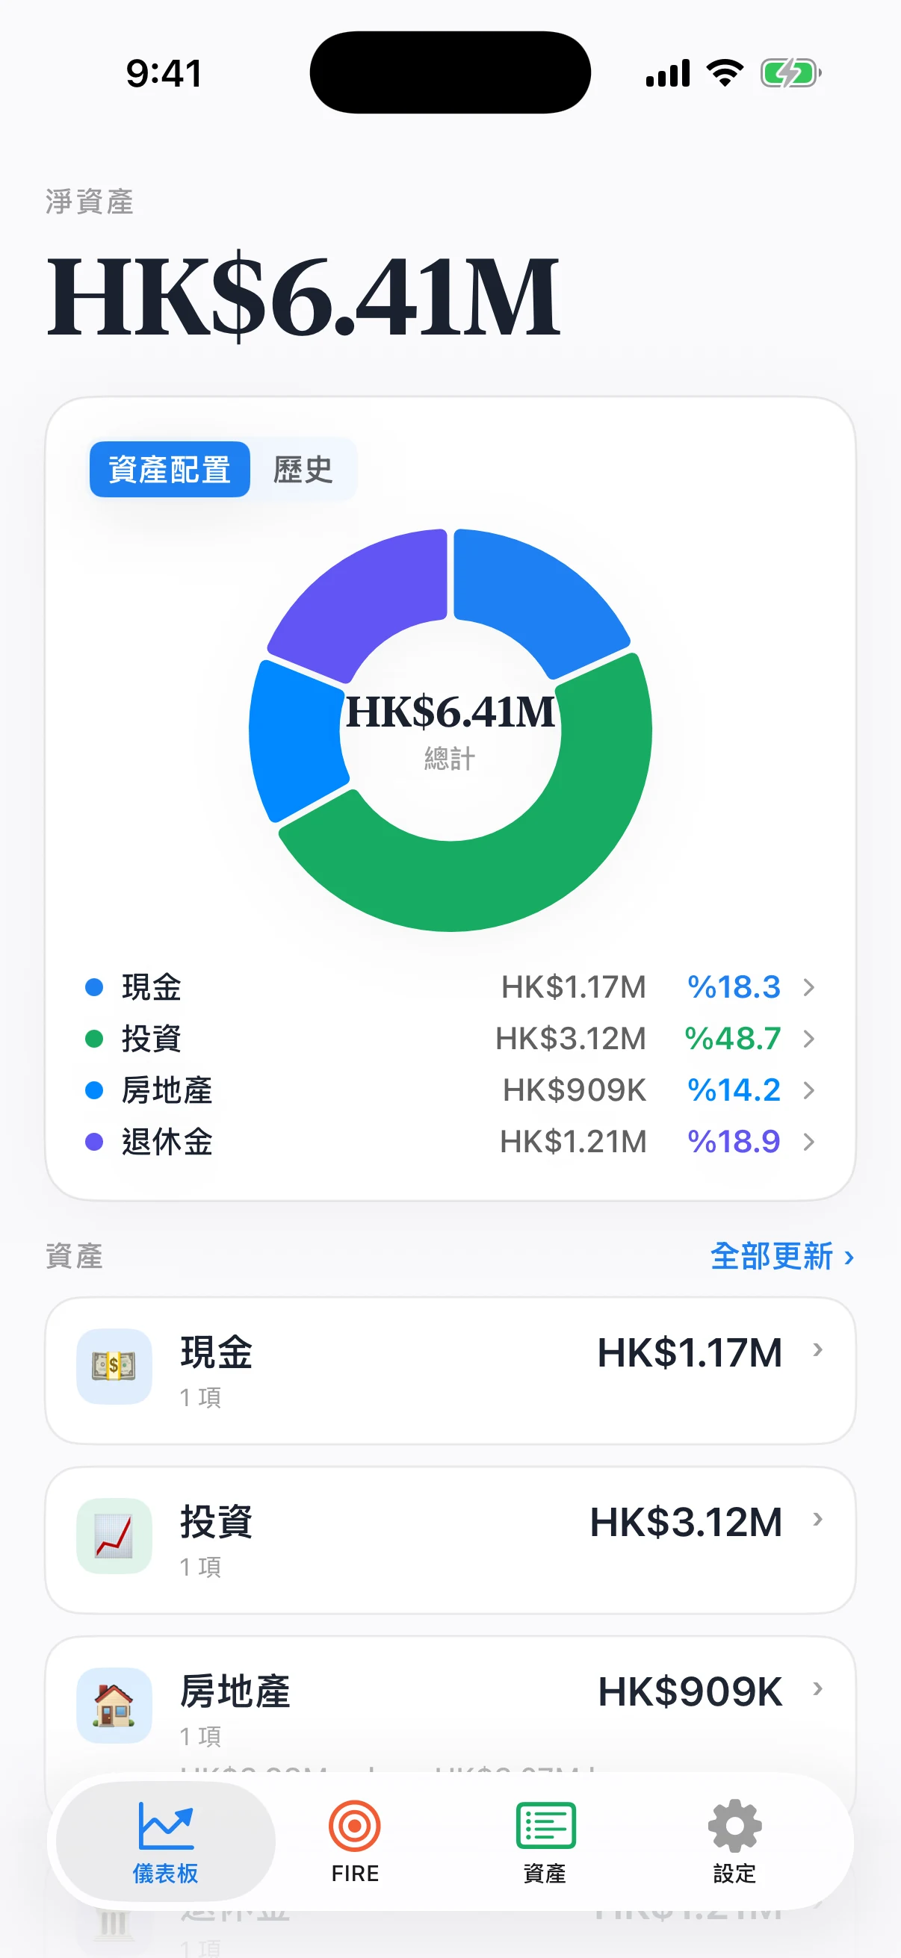901x1958 pixels.
Task: Tap the chart icon in 投資 card
Action: [x=114, y=1535]
